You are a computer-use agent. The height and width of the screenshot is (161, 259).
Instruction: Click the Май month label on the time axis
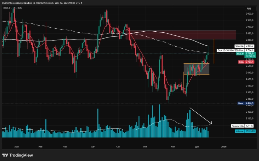point(16,146)
